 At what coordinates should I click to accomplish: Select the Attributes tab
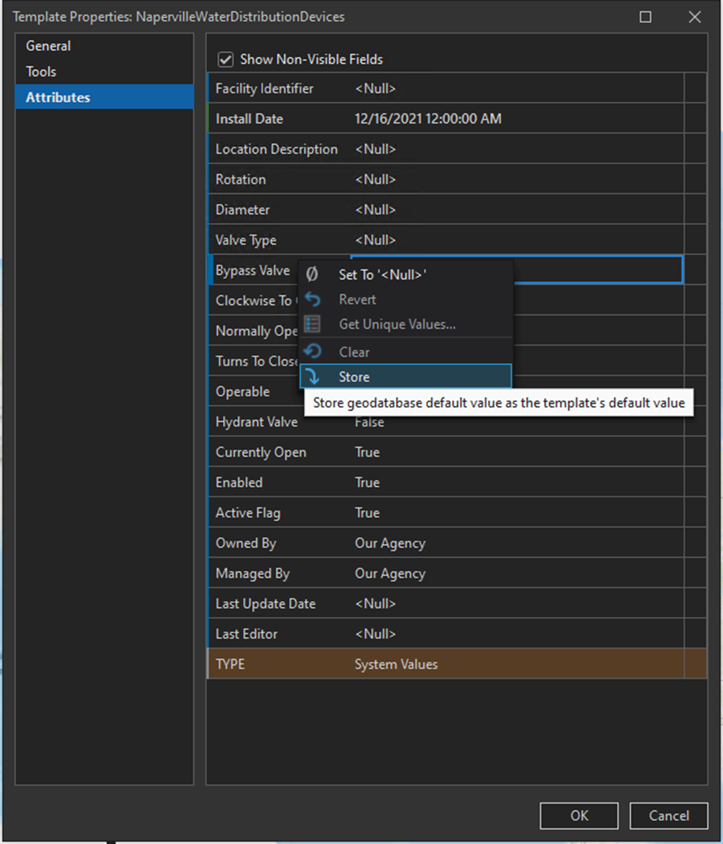[57, 97]
